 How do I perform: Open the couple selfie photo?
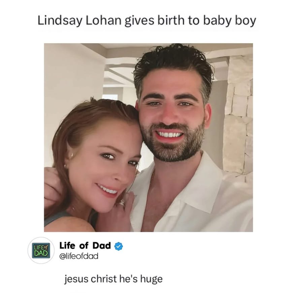pos(148,138)
